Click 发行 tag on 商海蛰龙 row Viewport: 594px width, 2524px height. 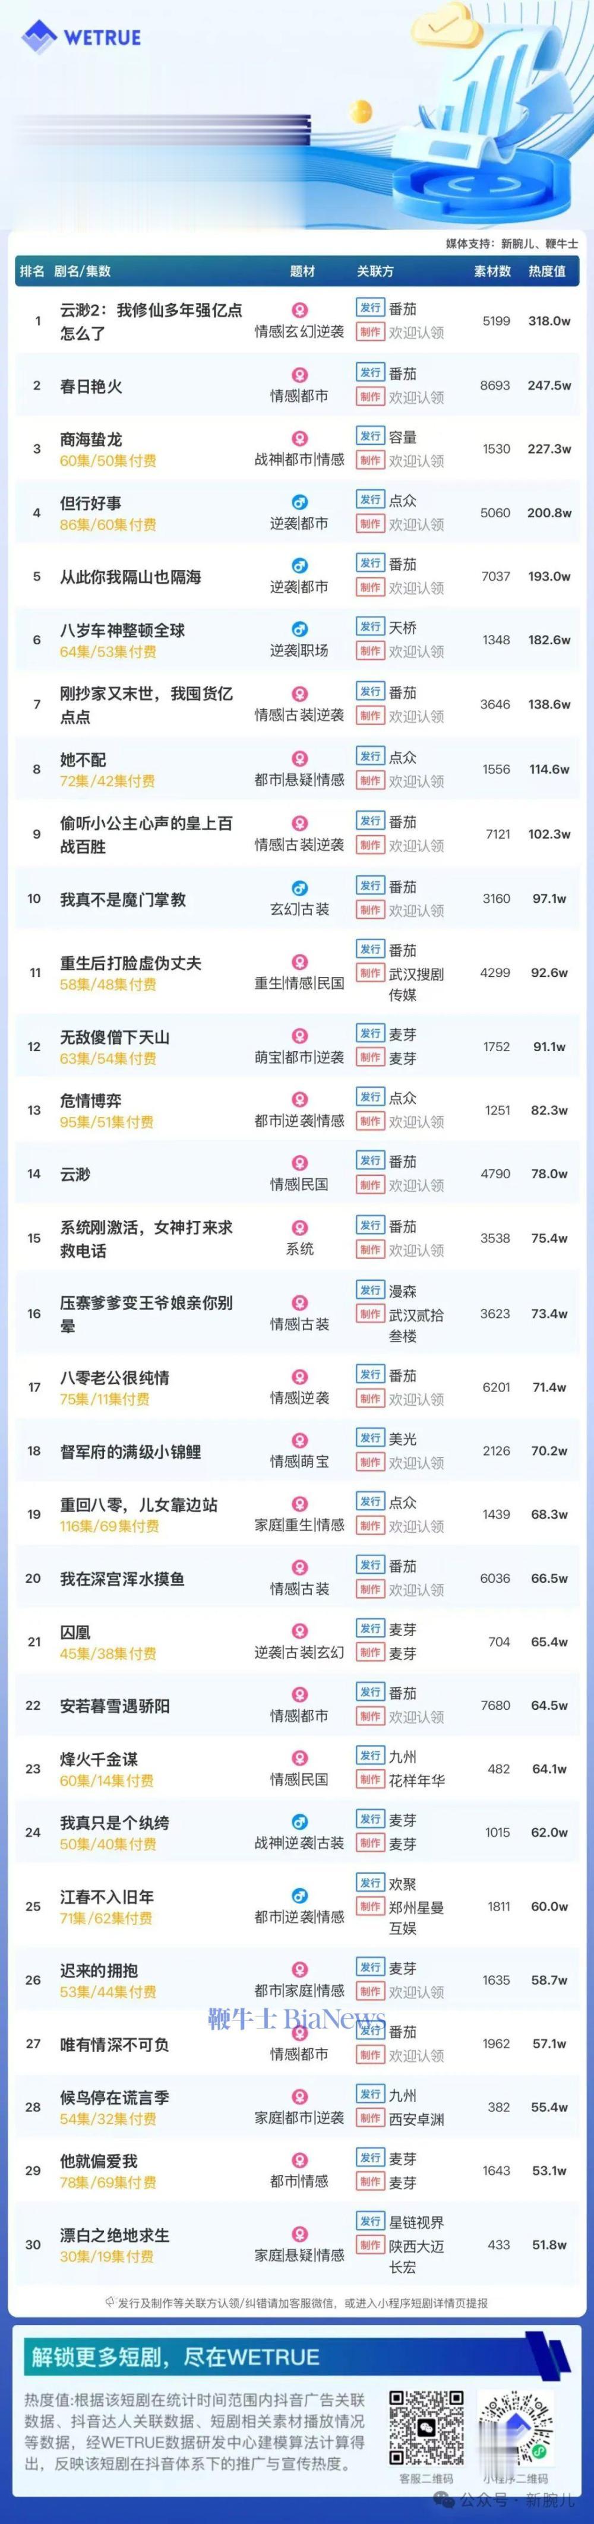pos(369,436)
